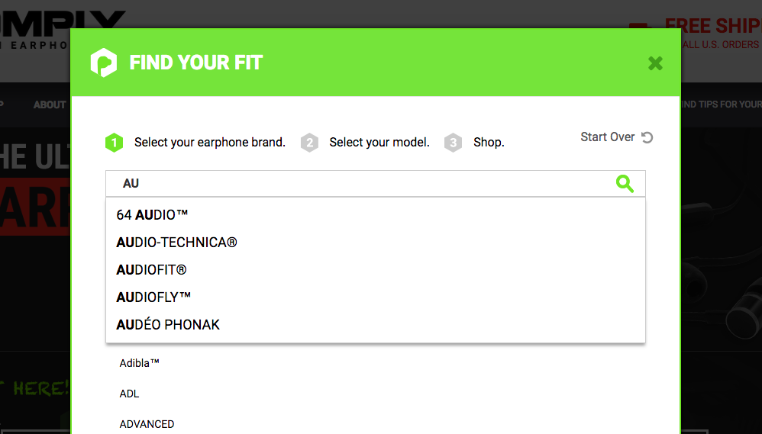This screenshot has height=434, width=762.
Task: Open the ABOUT menu in the navigation bar
Action: tap(50, 104)
